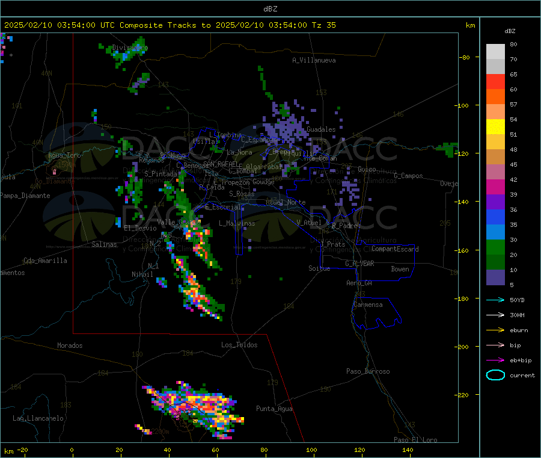This screenshot has height=458, width=541.
Task: Click the 'Lag.Llancanelo' map label
Action: coord(38,418)
